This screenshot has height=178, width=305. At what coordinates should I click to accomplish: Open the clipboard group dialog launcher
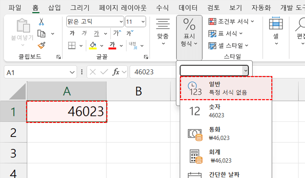tap(59, 57)
